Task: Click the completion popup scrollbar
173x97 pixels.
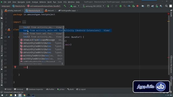Action: [63, 37]
